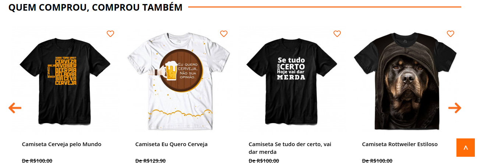Add Camiseta Eu Quero Cerveja to wishlist
This screenshot has height=163, width=480.
[224, 34]
